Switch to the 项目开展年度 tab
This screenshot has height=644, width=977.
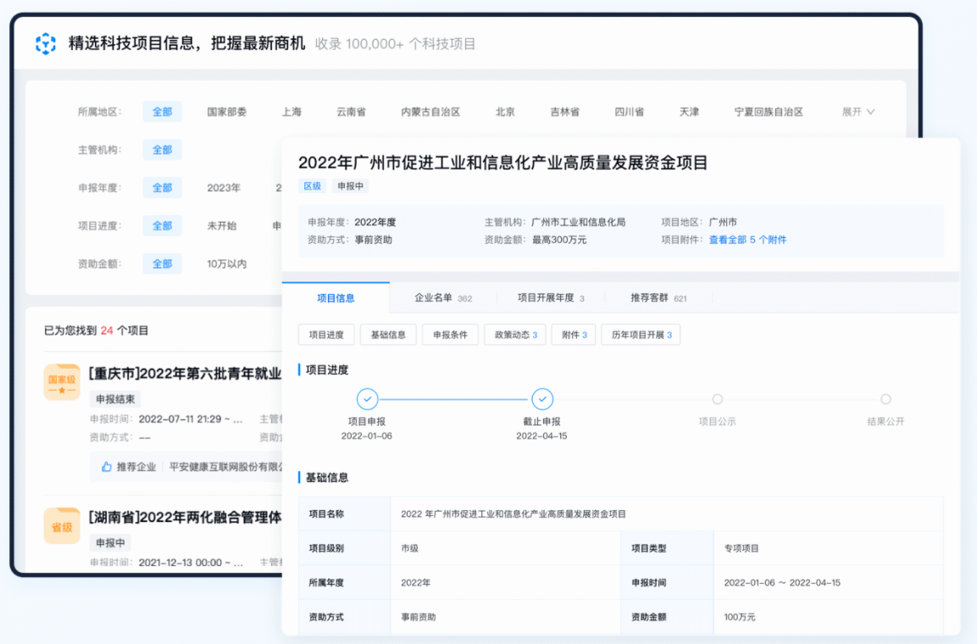click(551, 298)
